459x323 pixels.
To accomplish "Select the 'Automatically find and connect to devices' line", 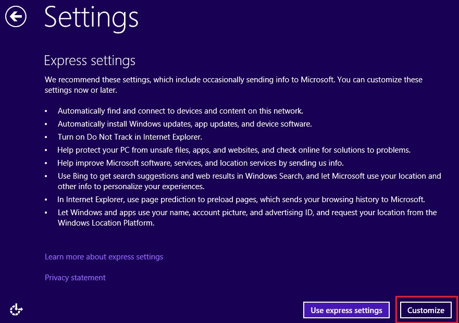I will click(180, 111).
